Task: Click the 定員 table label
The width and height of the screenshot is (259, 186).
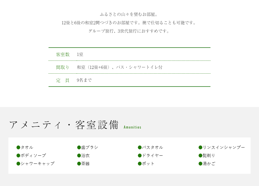Action: (63, 80)
